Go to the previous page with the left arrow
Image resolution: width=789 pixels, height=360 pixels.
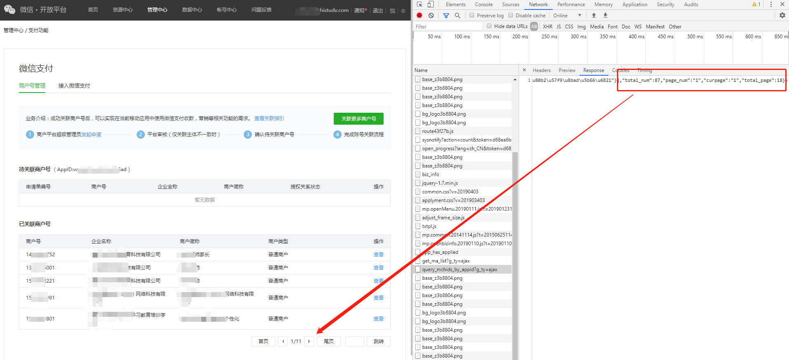(x=283, y=341)
